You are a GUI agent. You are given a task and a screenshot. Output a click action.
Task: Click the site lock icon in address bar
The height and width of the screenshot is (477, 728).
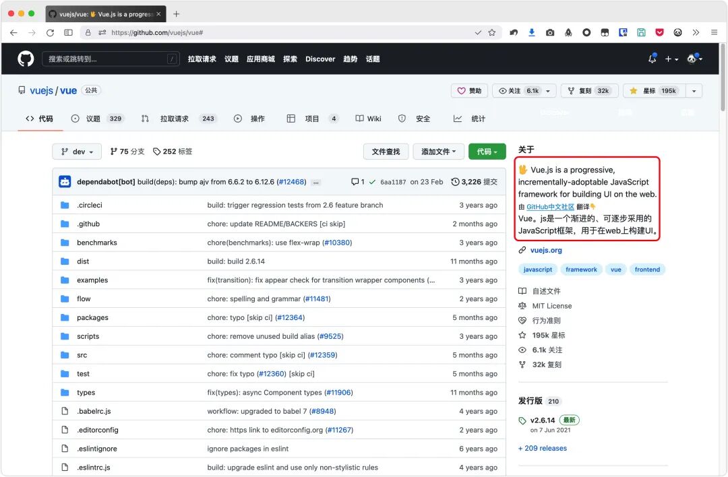coord(88,32)
